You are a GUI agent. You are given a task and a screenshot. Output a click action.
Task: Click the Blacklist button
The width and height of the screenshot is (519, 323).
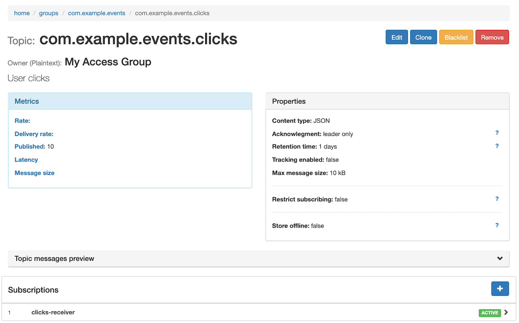point(456,37)
